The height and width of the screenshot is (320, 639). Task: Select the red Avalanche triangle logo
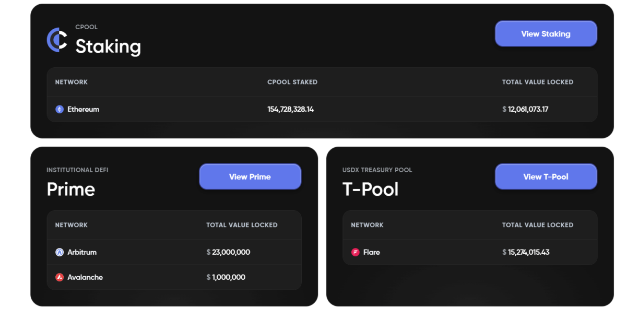click(59, 277)
